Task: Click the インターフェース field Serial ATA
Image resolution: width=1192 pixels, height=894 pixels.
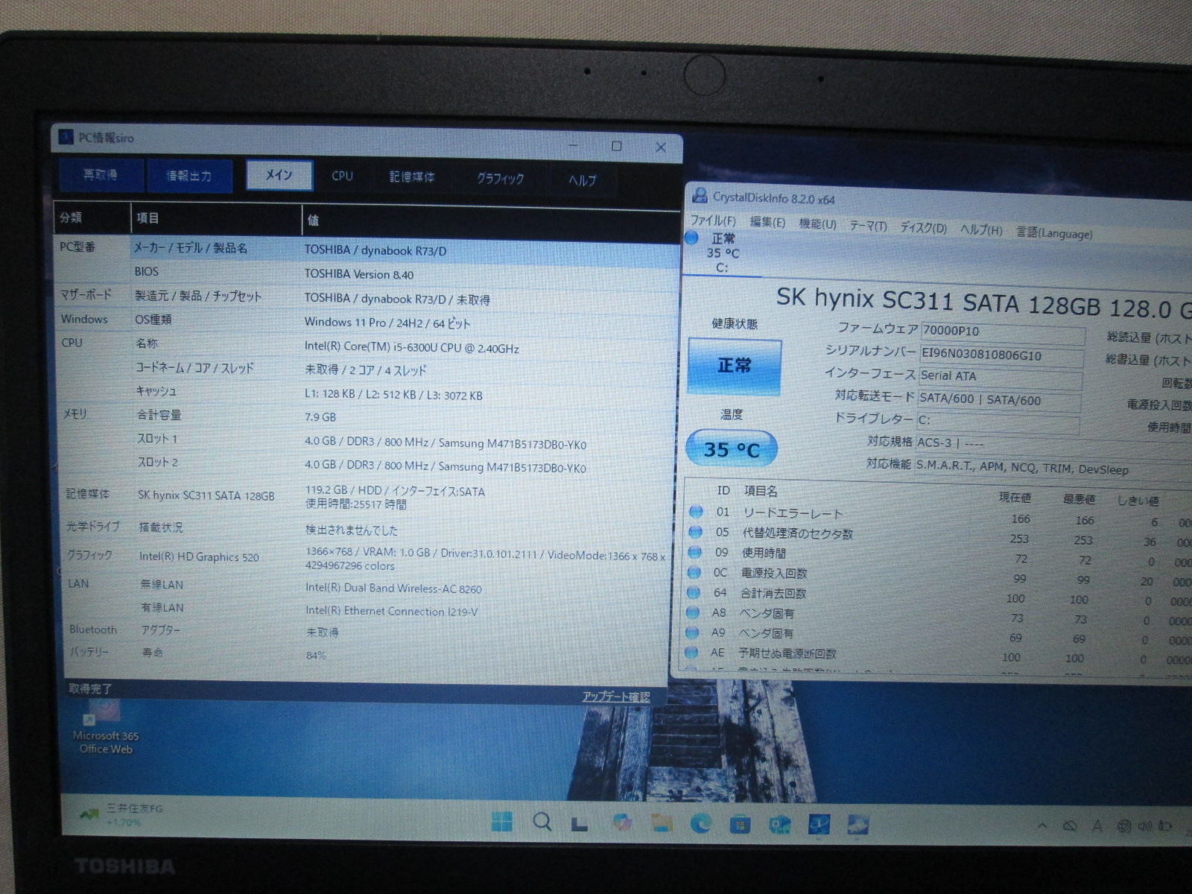Action: 1000,378
